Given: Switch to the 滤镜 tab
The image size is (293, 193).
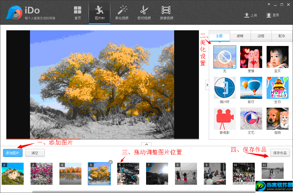Looking at the screenshot, I should 240,36.
